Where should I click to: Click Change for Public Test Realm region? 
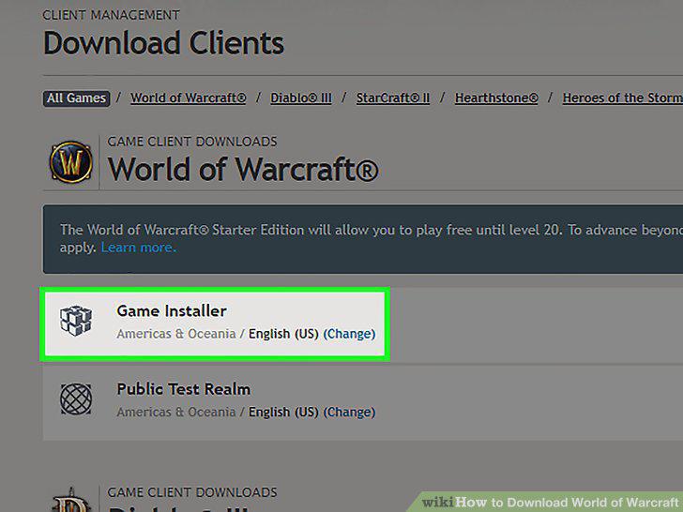pyautogui.click(x=349, y=413)
